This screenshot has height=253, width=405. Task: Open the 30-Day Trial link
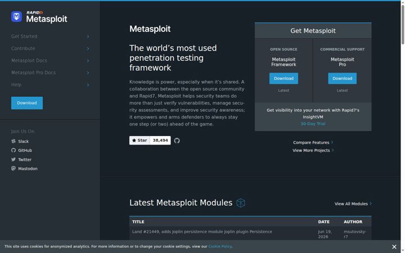pos(313,124)
